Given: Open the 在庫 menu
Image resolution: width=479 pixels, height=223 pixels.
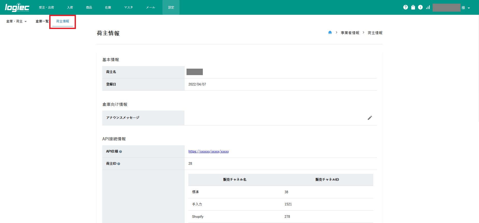Looking at the screenshot, I should click(x=108, y=8).
